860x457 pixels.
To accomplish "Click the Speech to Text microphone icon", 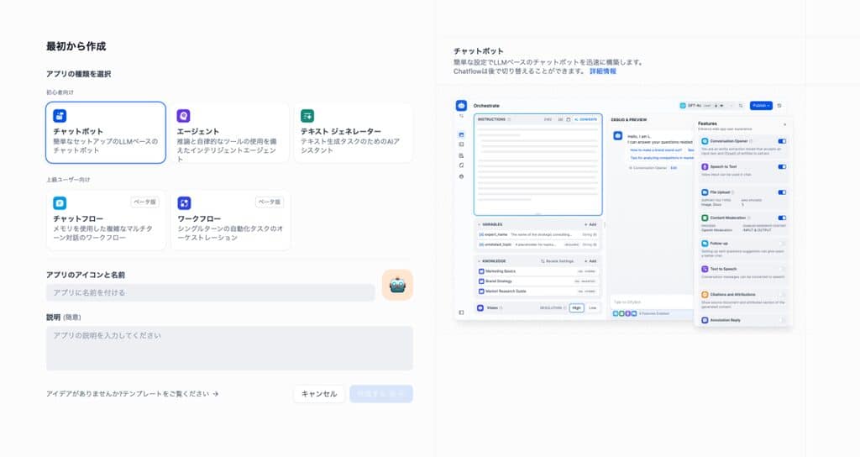I will coord(705,167).
